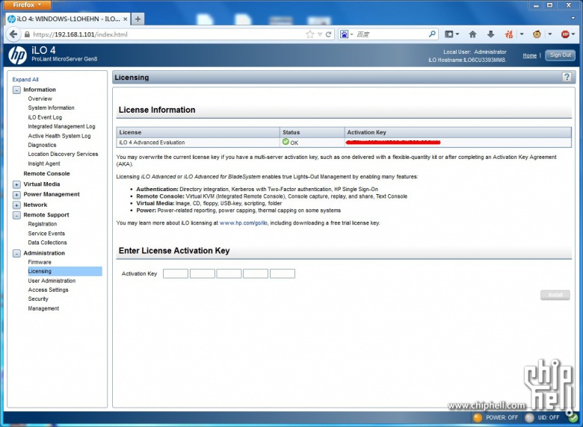Open the iLO 4 WINDOWS-L1OHEHN tab

68,19
